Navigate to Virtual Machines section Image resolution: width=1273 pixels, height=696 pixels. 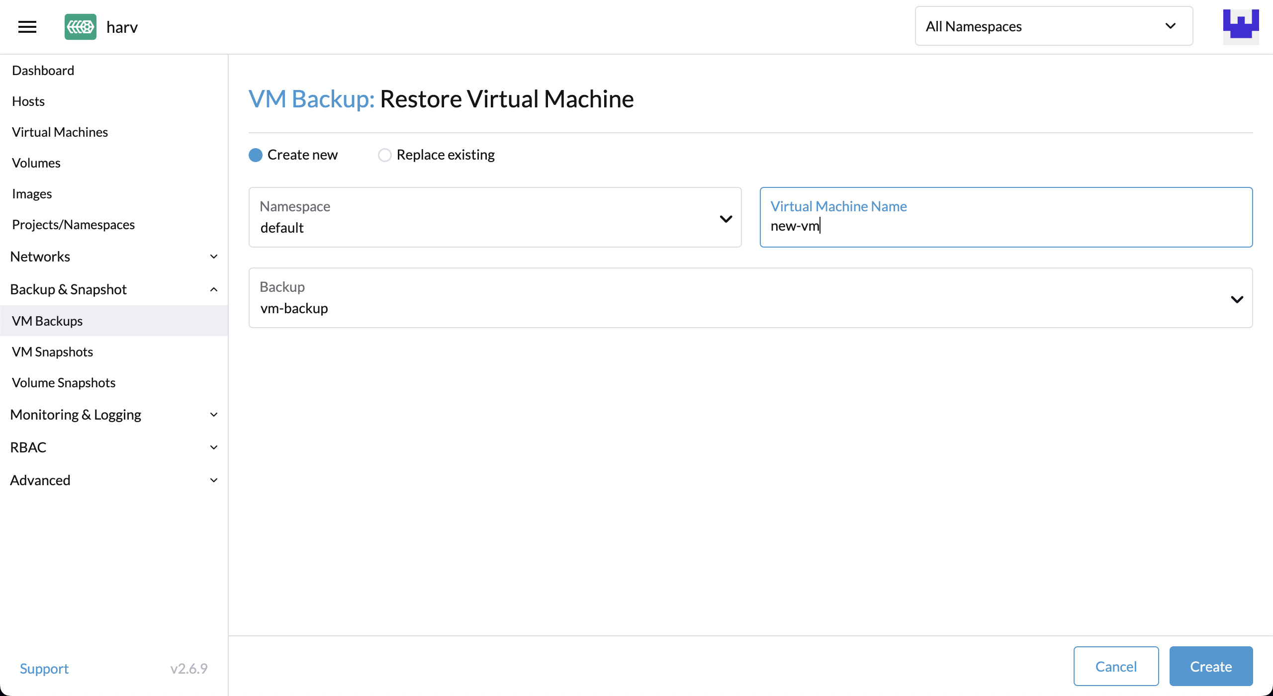60,131
